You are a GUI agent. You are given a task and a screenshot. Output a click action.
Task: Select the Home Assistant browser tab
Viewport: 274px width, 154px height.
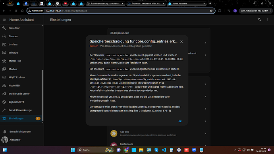click(187, 4)
